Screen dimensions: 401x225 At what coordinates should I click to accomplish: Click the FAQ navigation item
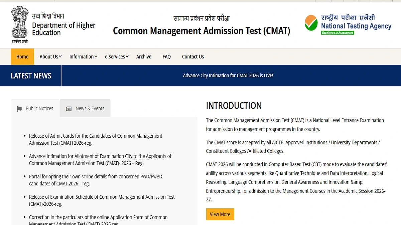coord(166,57)
